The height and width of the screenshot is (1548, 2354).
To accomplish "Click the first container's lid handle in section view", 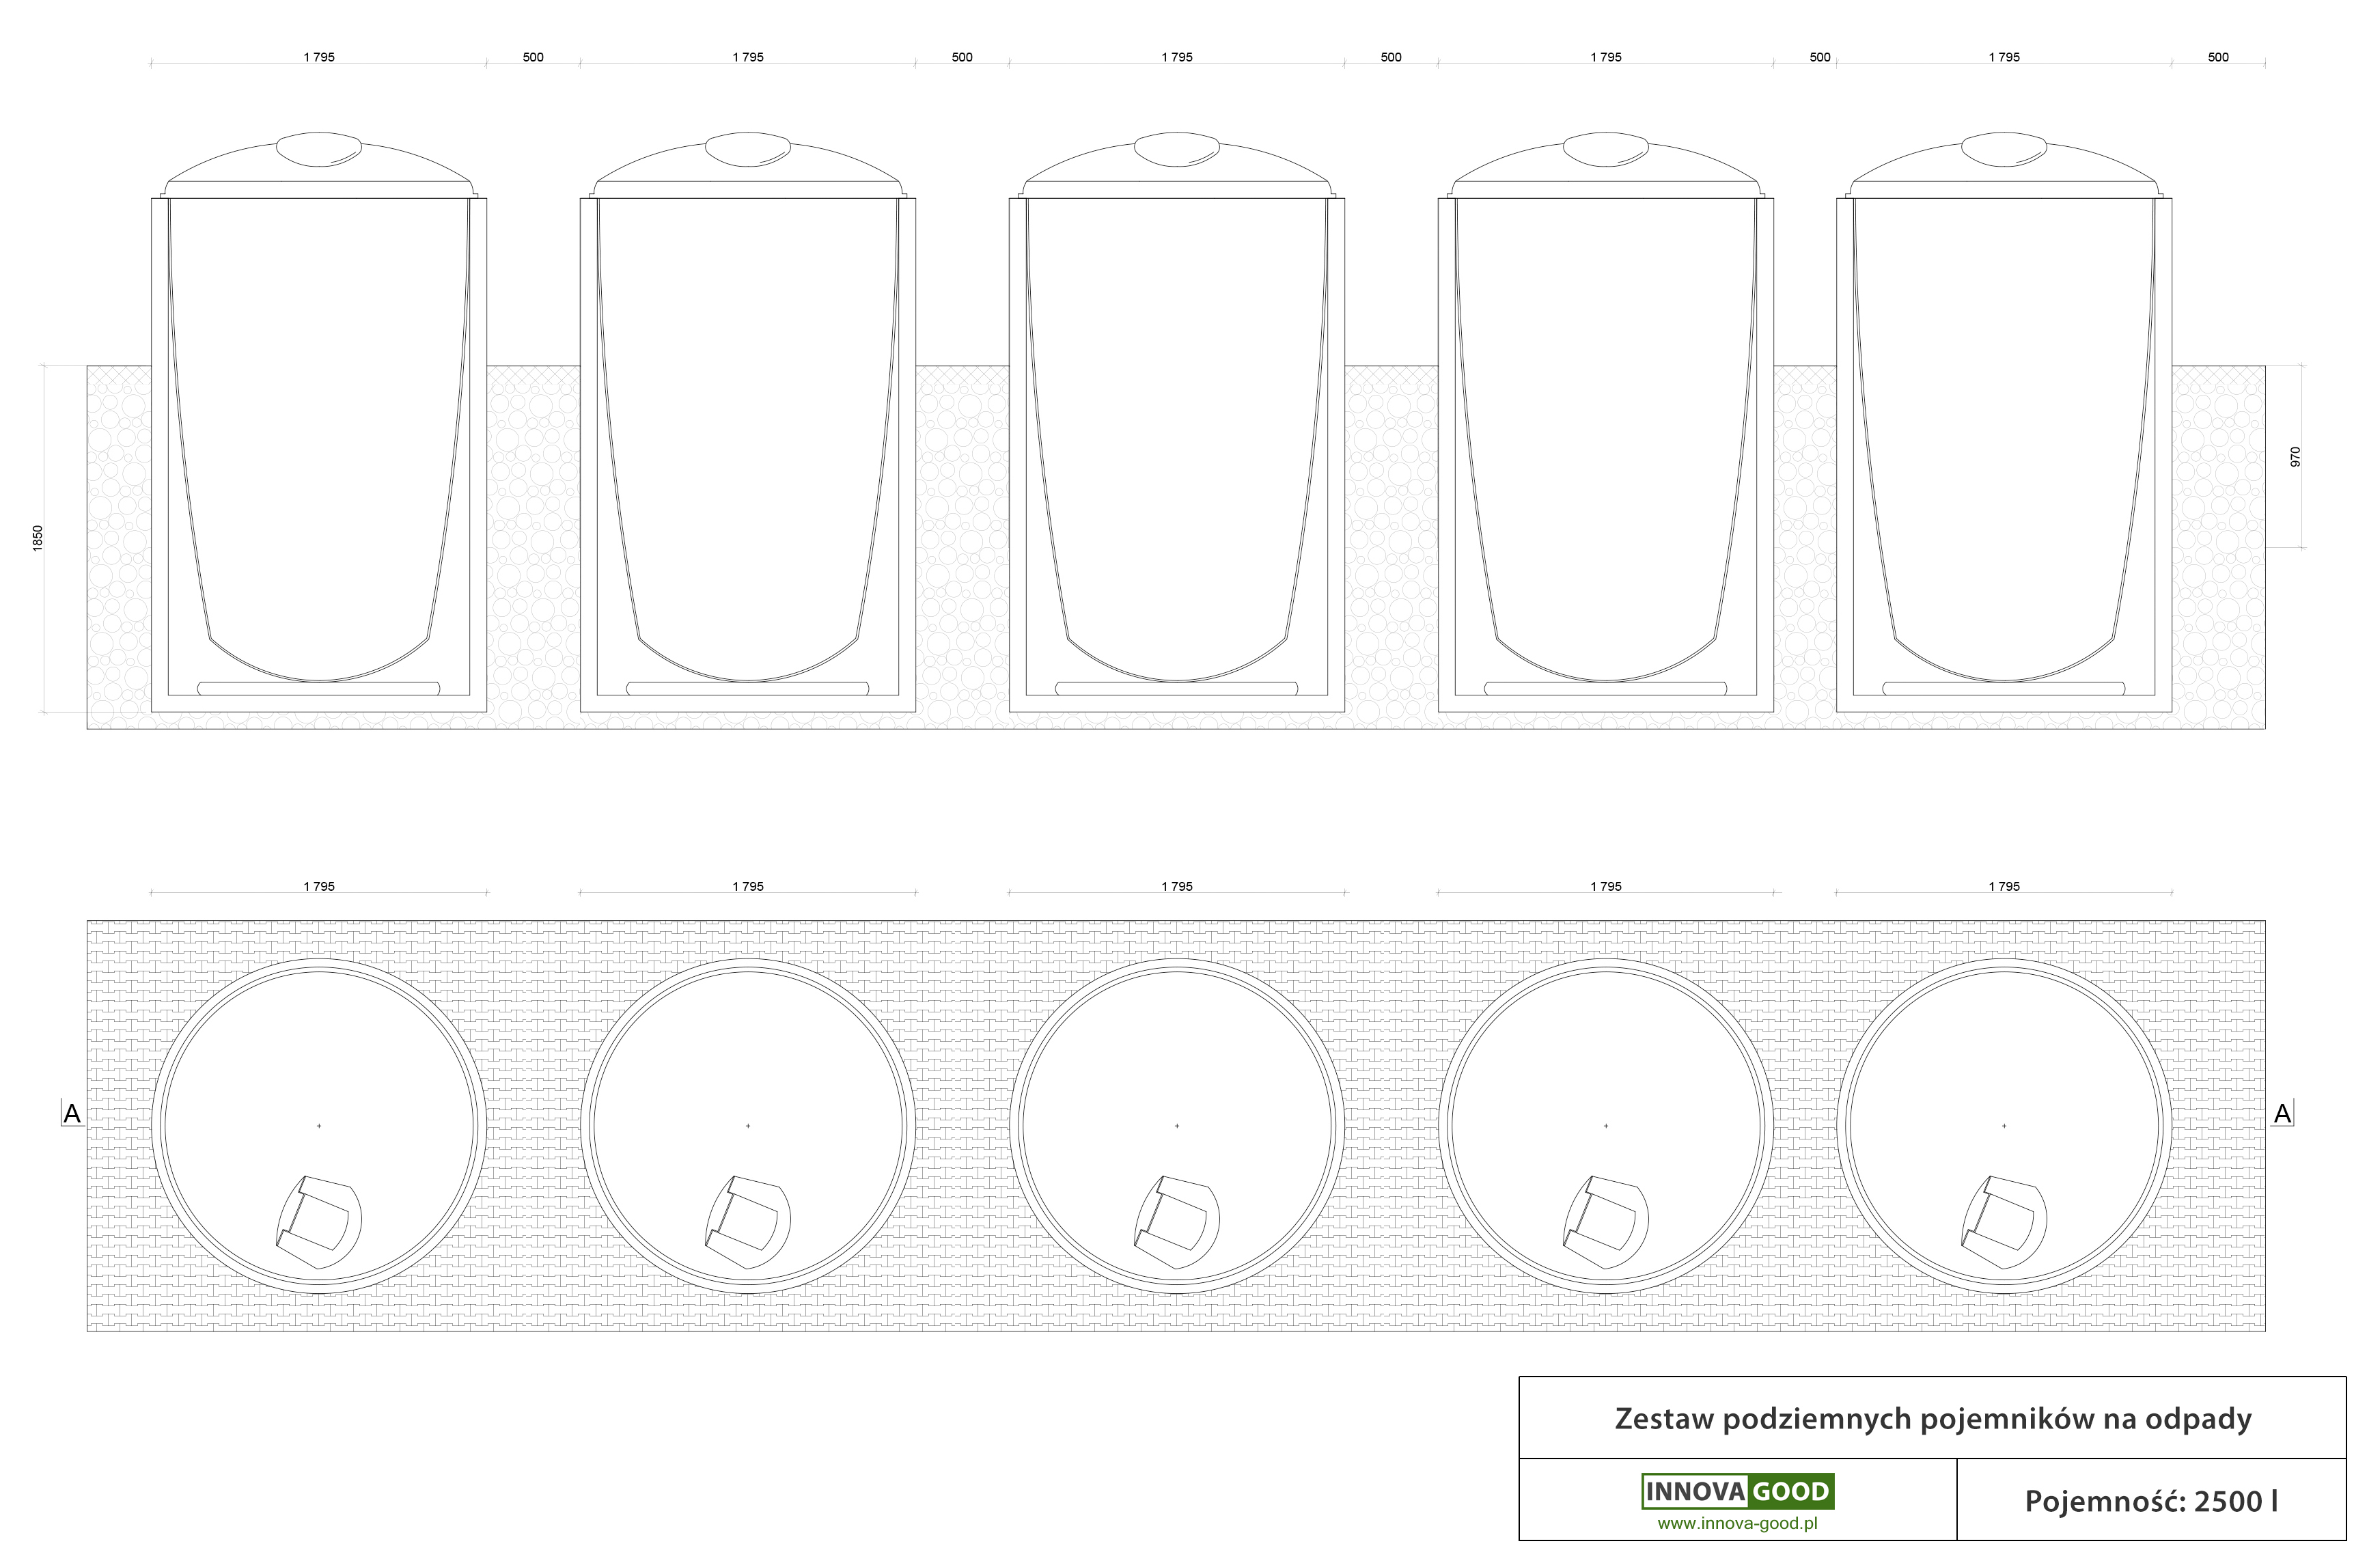I will (318, 150).
